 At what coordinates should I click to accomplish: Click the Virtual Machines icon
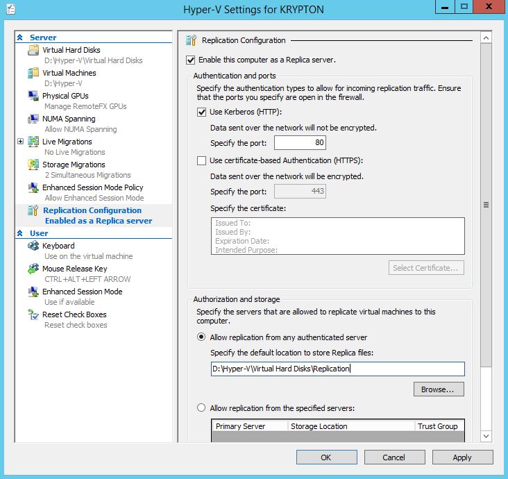click(33, 73)
